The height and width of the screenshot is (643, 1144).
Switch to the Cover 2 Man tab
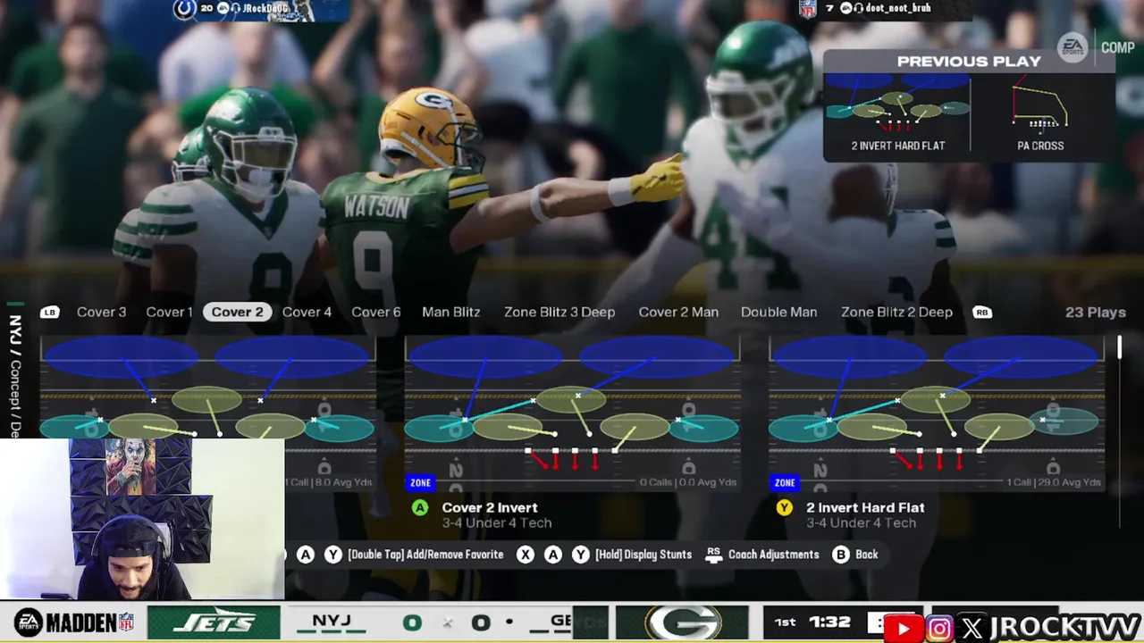[x=678, y=312]
